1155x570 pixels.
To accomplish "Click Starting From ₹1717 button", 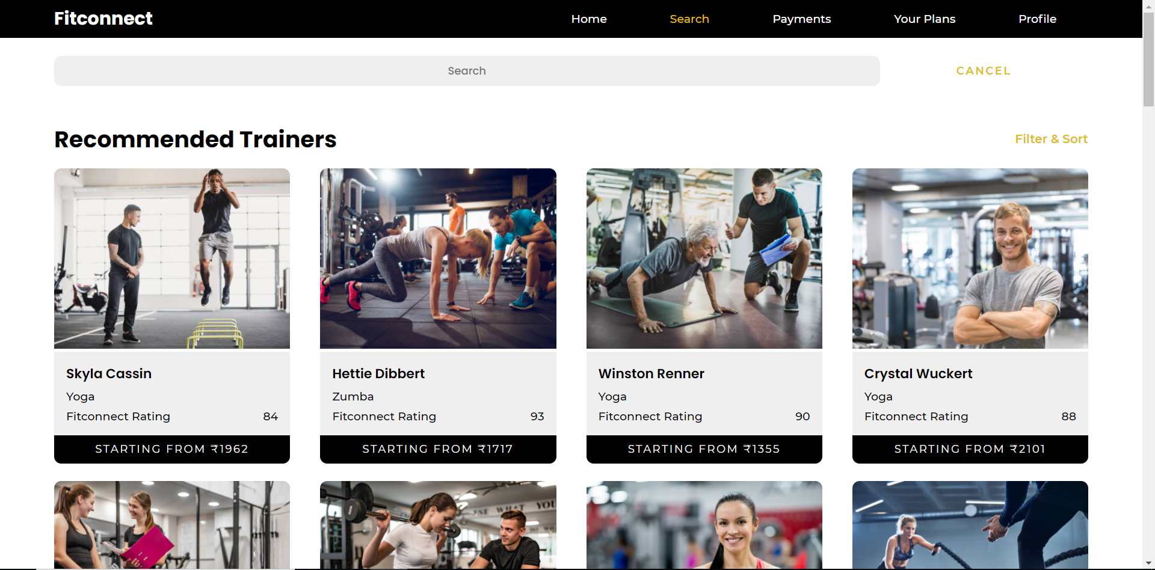I will [x=438, y=449].
